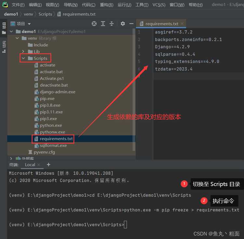Select activate.bat in the tree
Viewport: 244px width, 239px height.
point(48,72)
